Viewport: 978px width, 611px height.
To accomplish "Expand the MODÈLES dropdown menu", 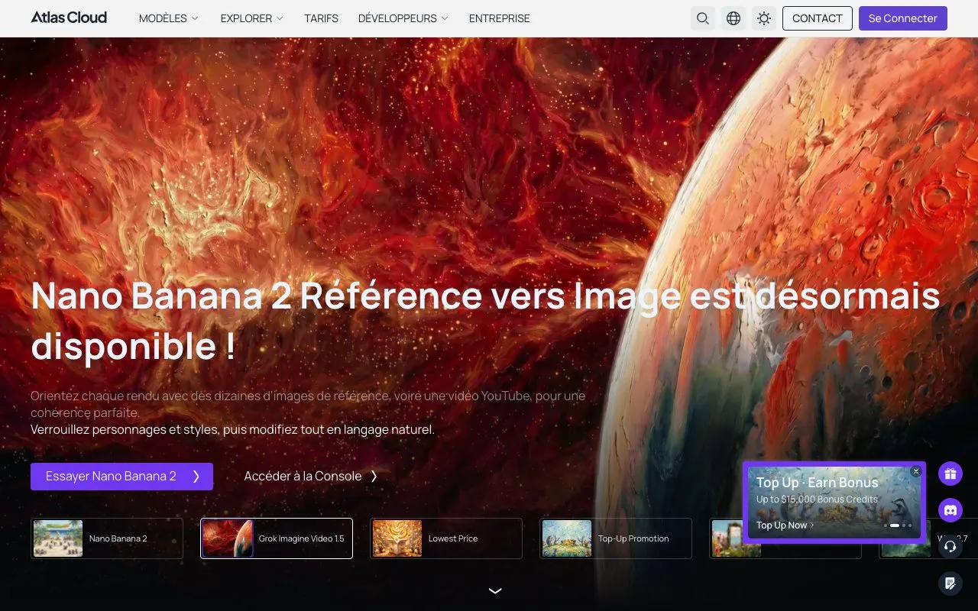I will tap(169, 18).
